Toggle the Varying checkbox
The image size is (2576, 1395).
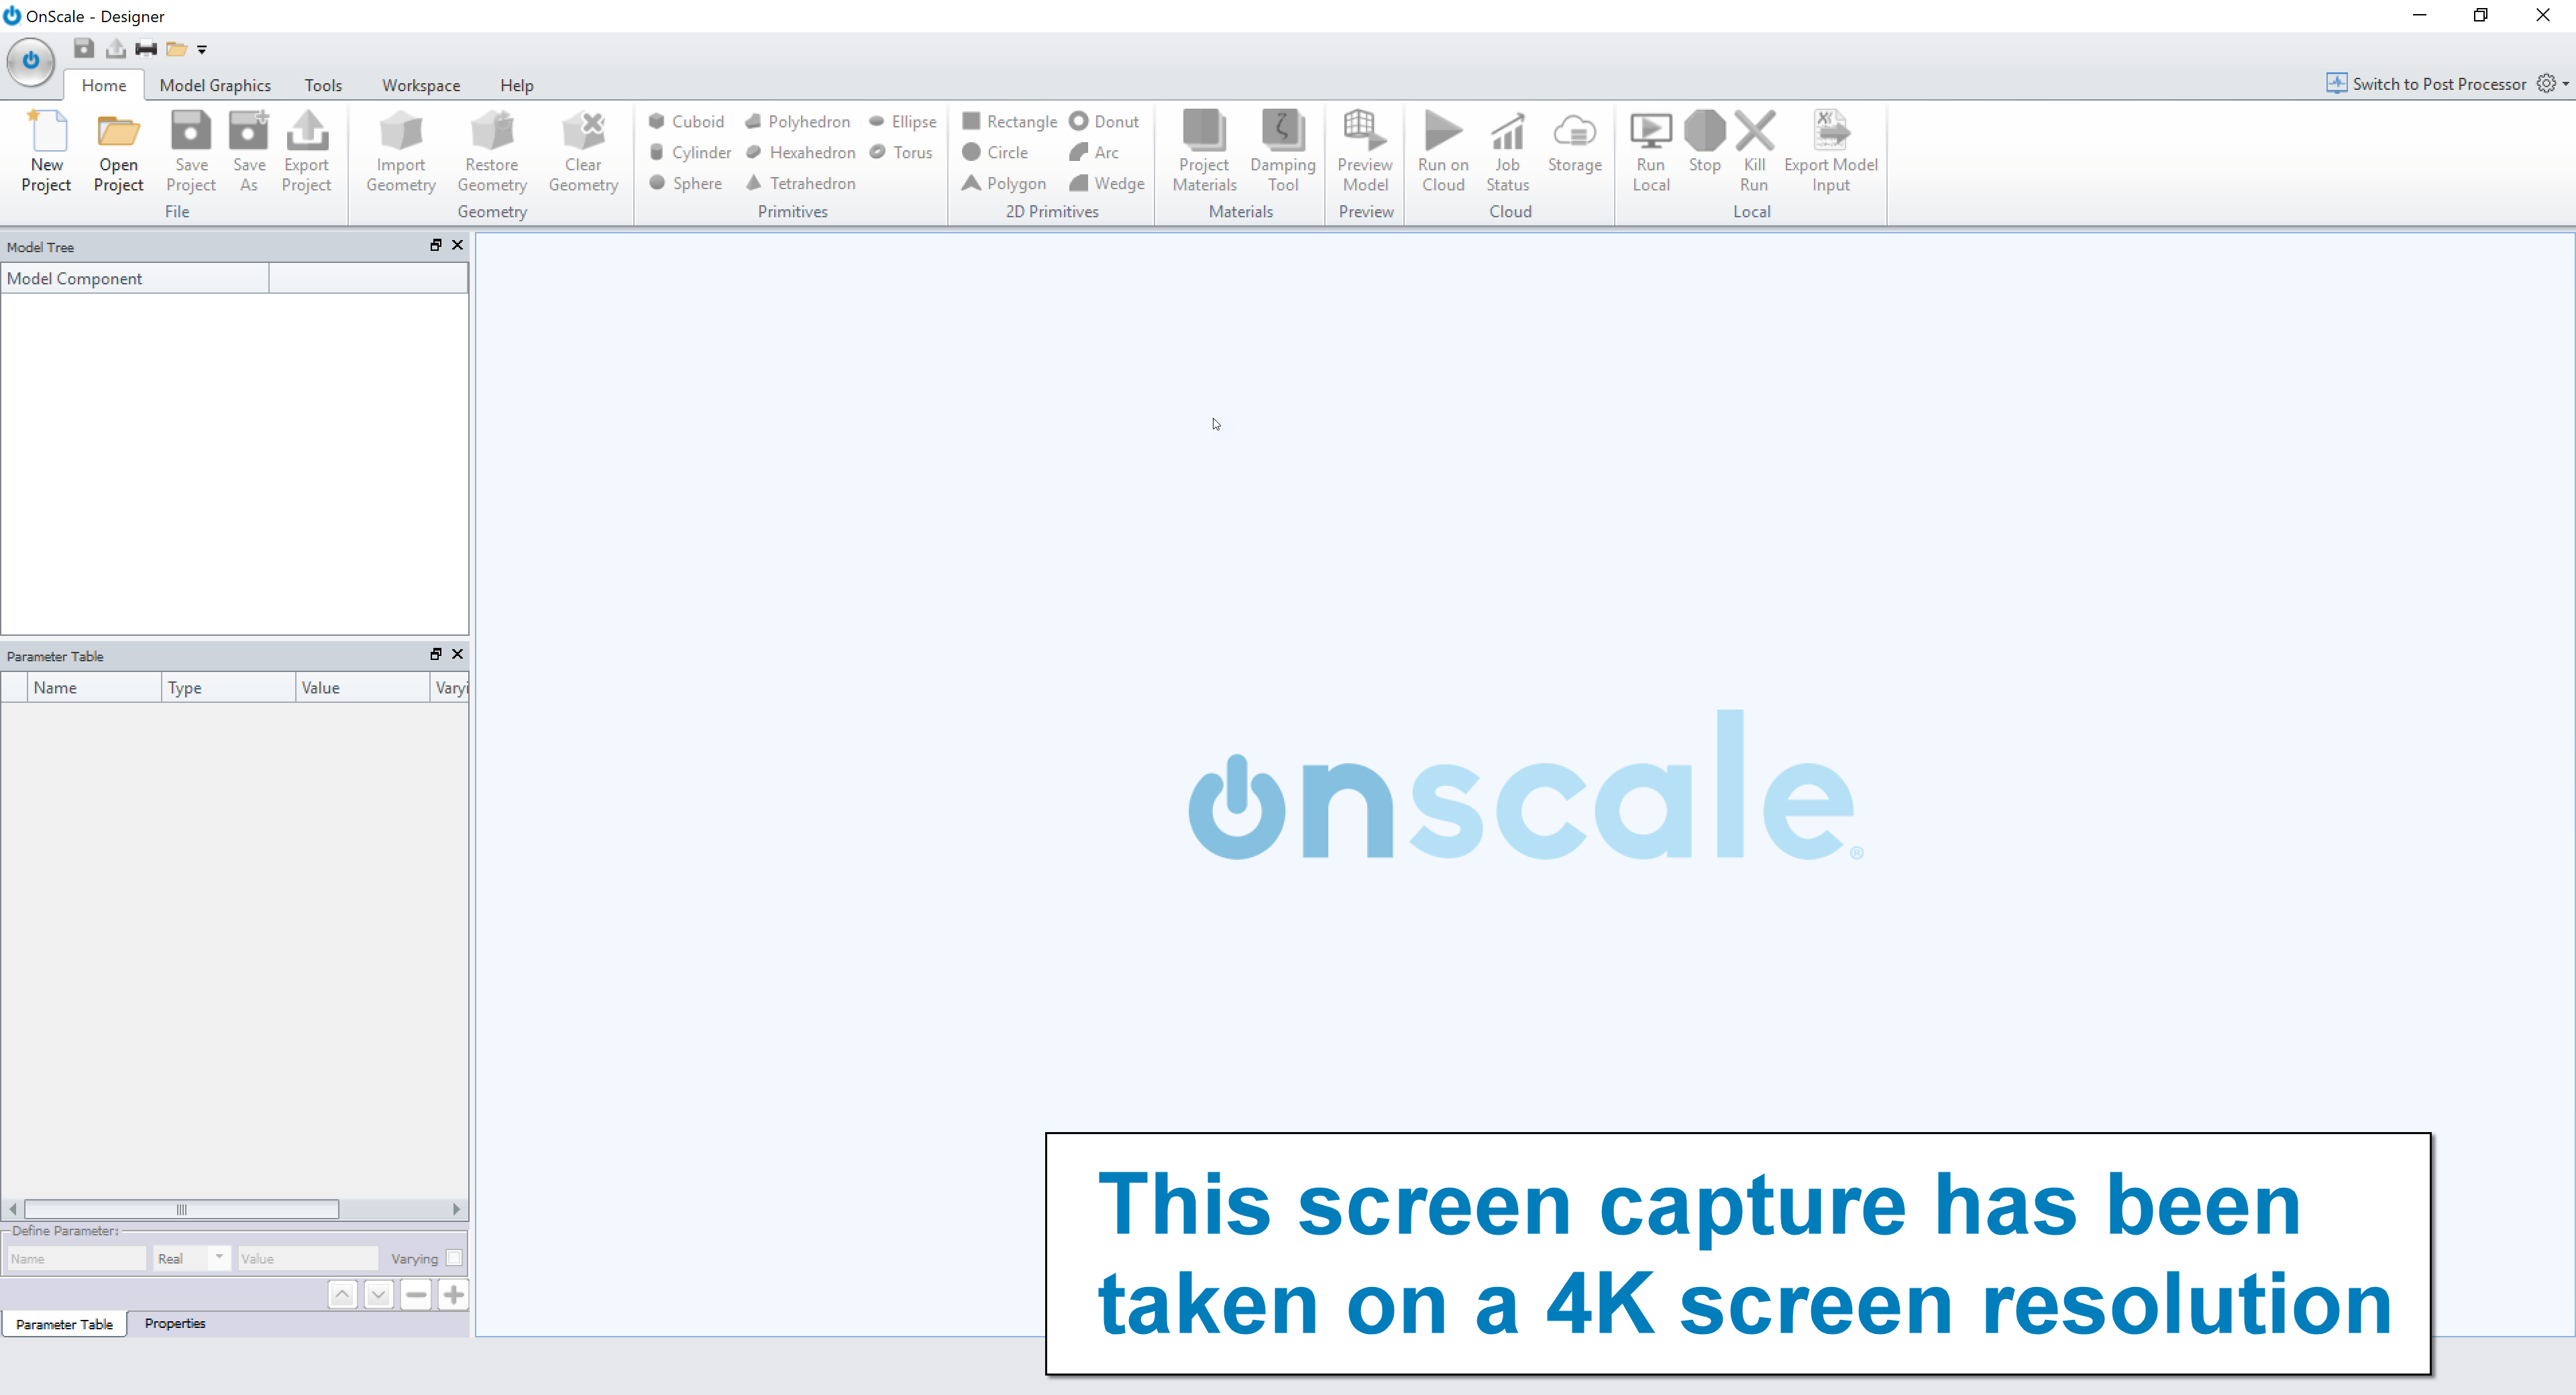click(454, 1258)
